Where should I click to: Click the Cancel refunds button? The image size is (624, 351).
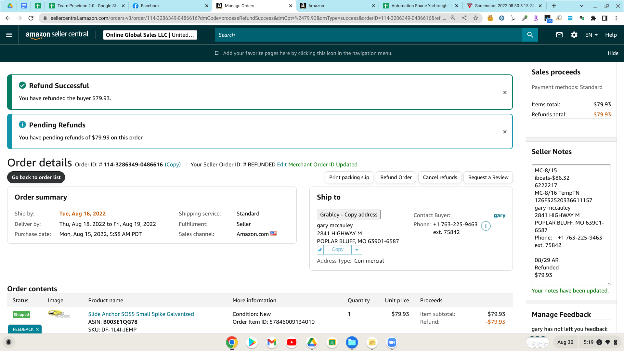pyautogui.click(x=440, y=177)
